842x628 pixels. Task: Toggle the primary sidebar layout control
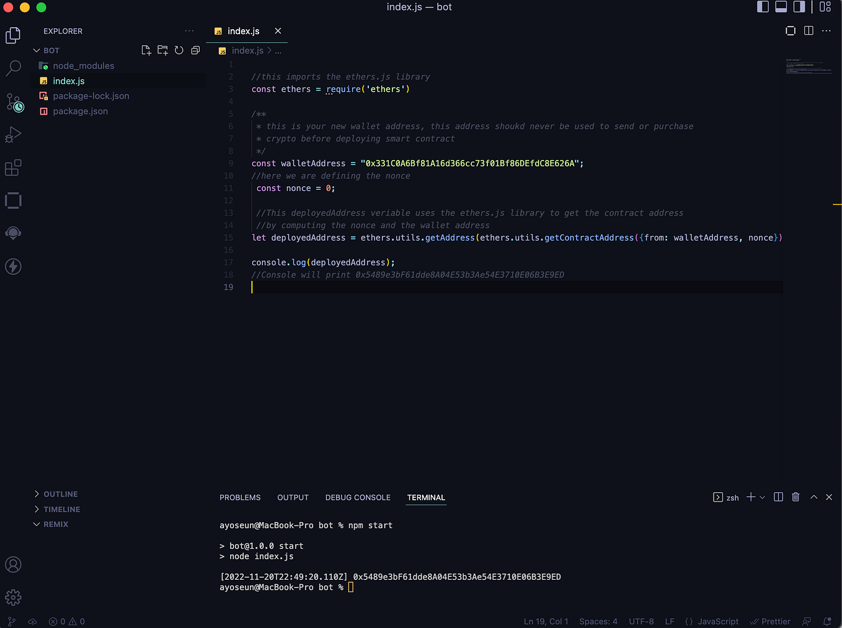[x=763, y=7]
